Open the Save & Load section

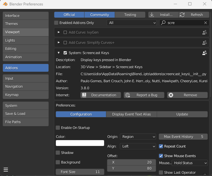tap(26, 114)
